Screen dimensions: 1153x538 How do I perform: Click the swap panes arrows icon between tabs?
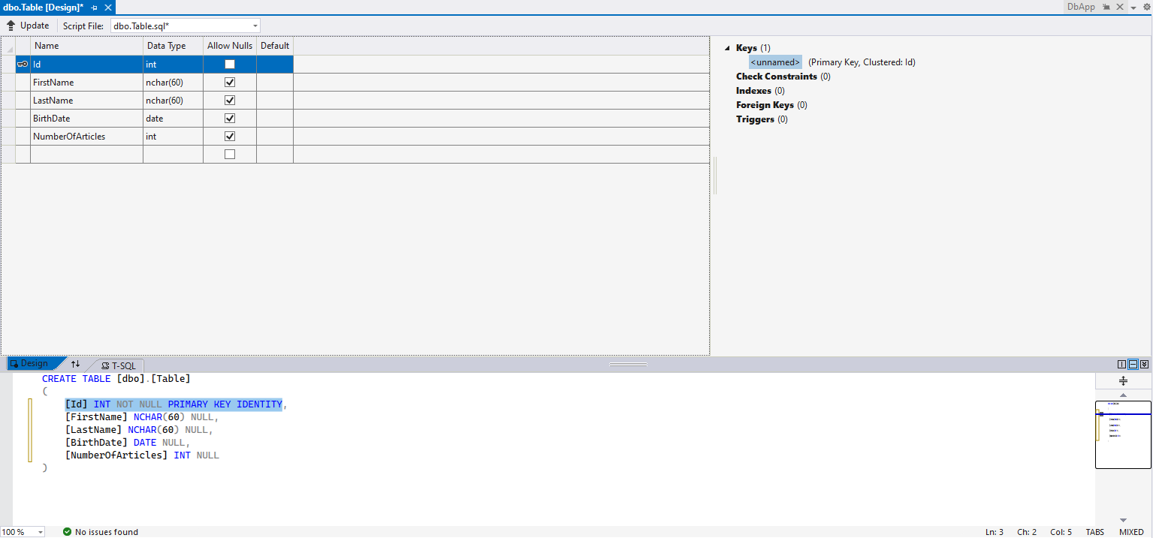point(75,365)
